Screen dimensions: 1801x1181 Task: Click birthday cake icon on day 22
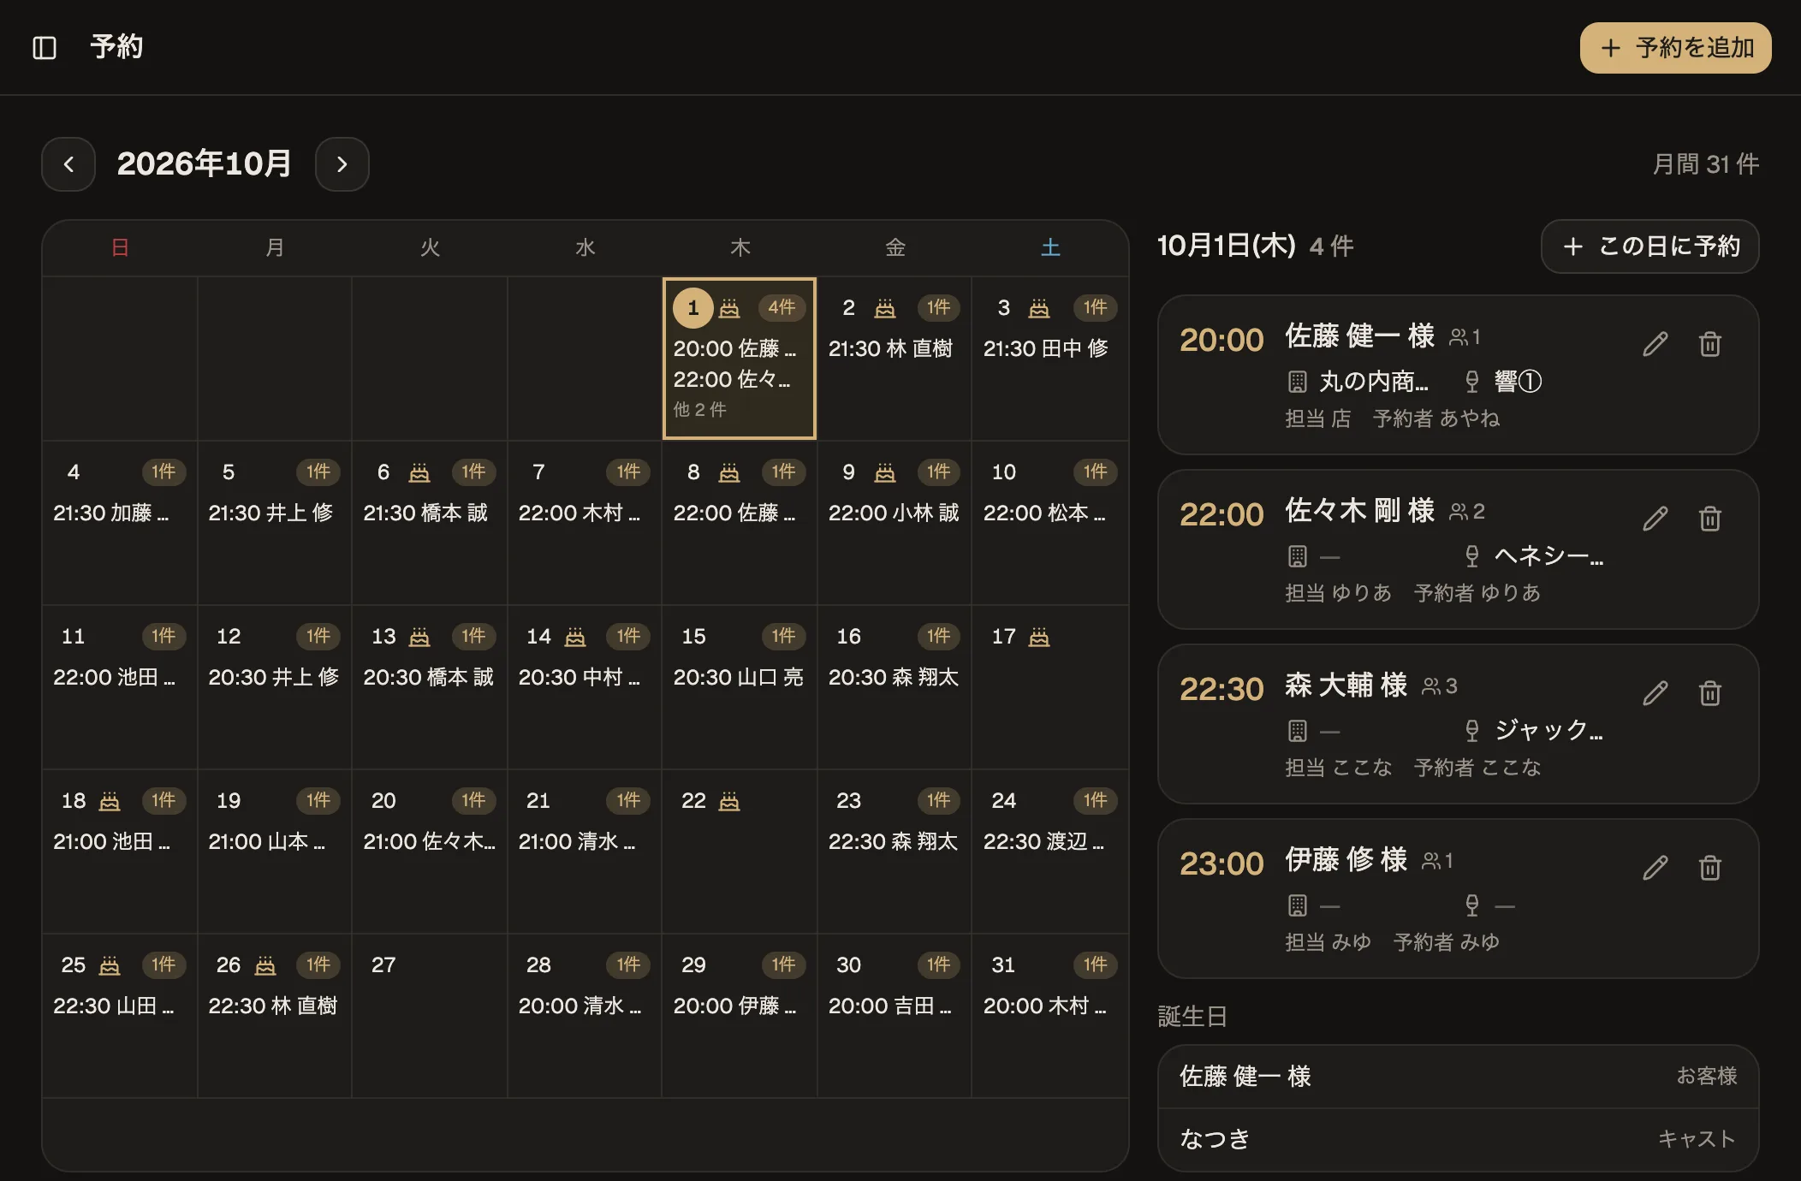tap(729, 801)
